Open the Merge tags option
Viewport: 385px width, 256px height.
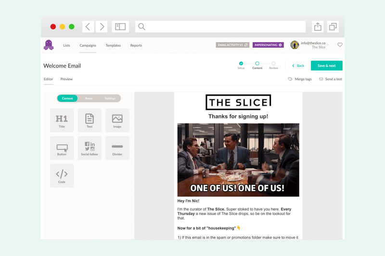pyautogui.click(x=300, y=79)
